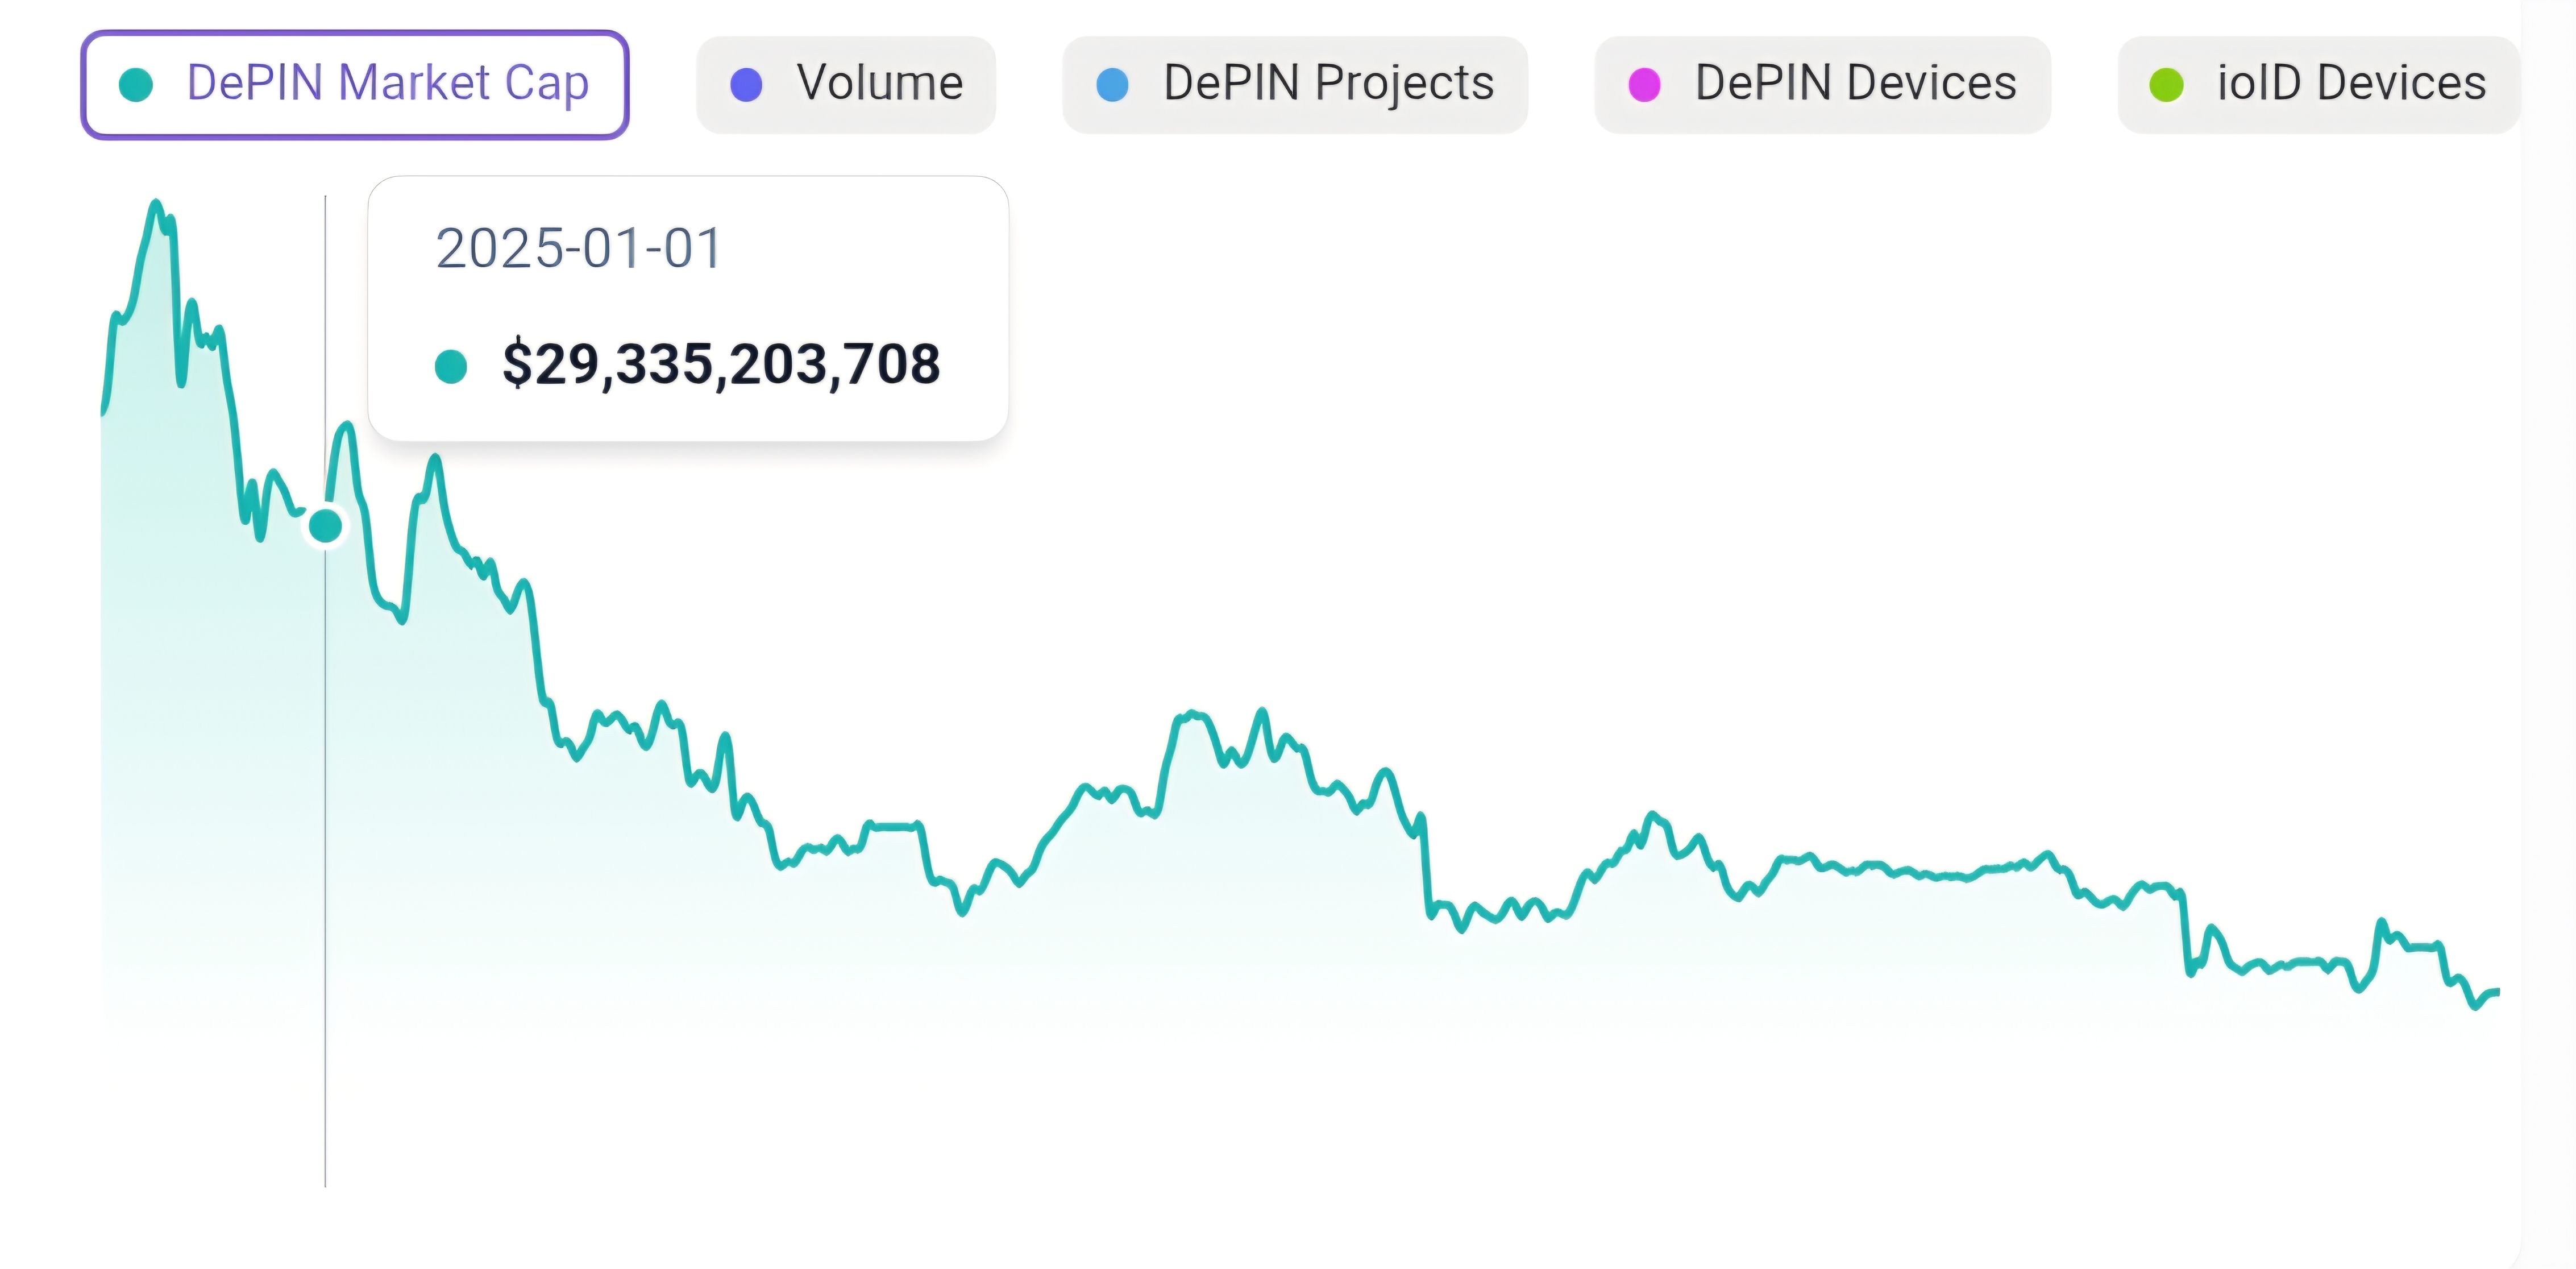This screenshot has height=1269, width=2576.
Task: Click the teal DePIN Market Cap legend dot
Action: pyautogui.click(x=135, y=84)
